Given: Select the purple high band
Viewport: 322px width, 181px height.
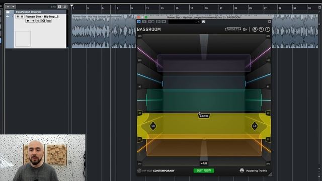Looking at the screenshot, I should (204, 63).
